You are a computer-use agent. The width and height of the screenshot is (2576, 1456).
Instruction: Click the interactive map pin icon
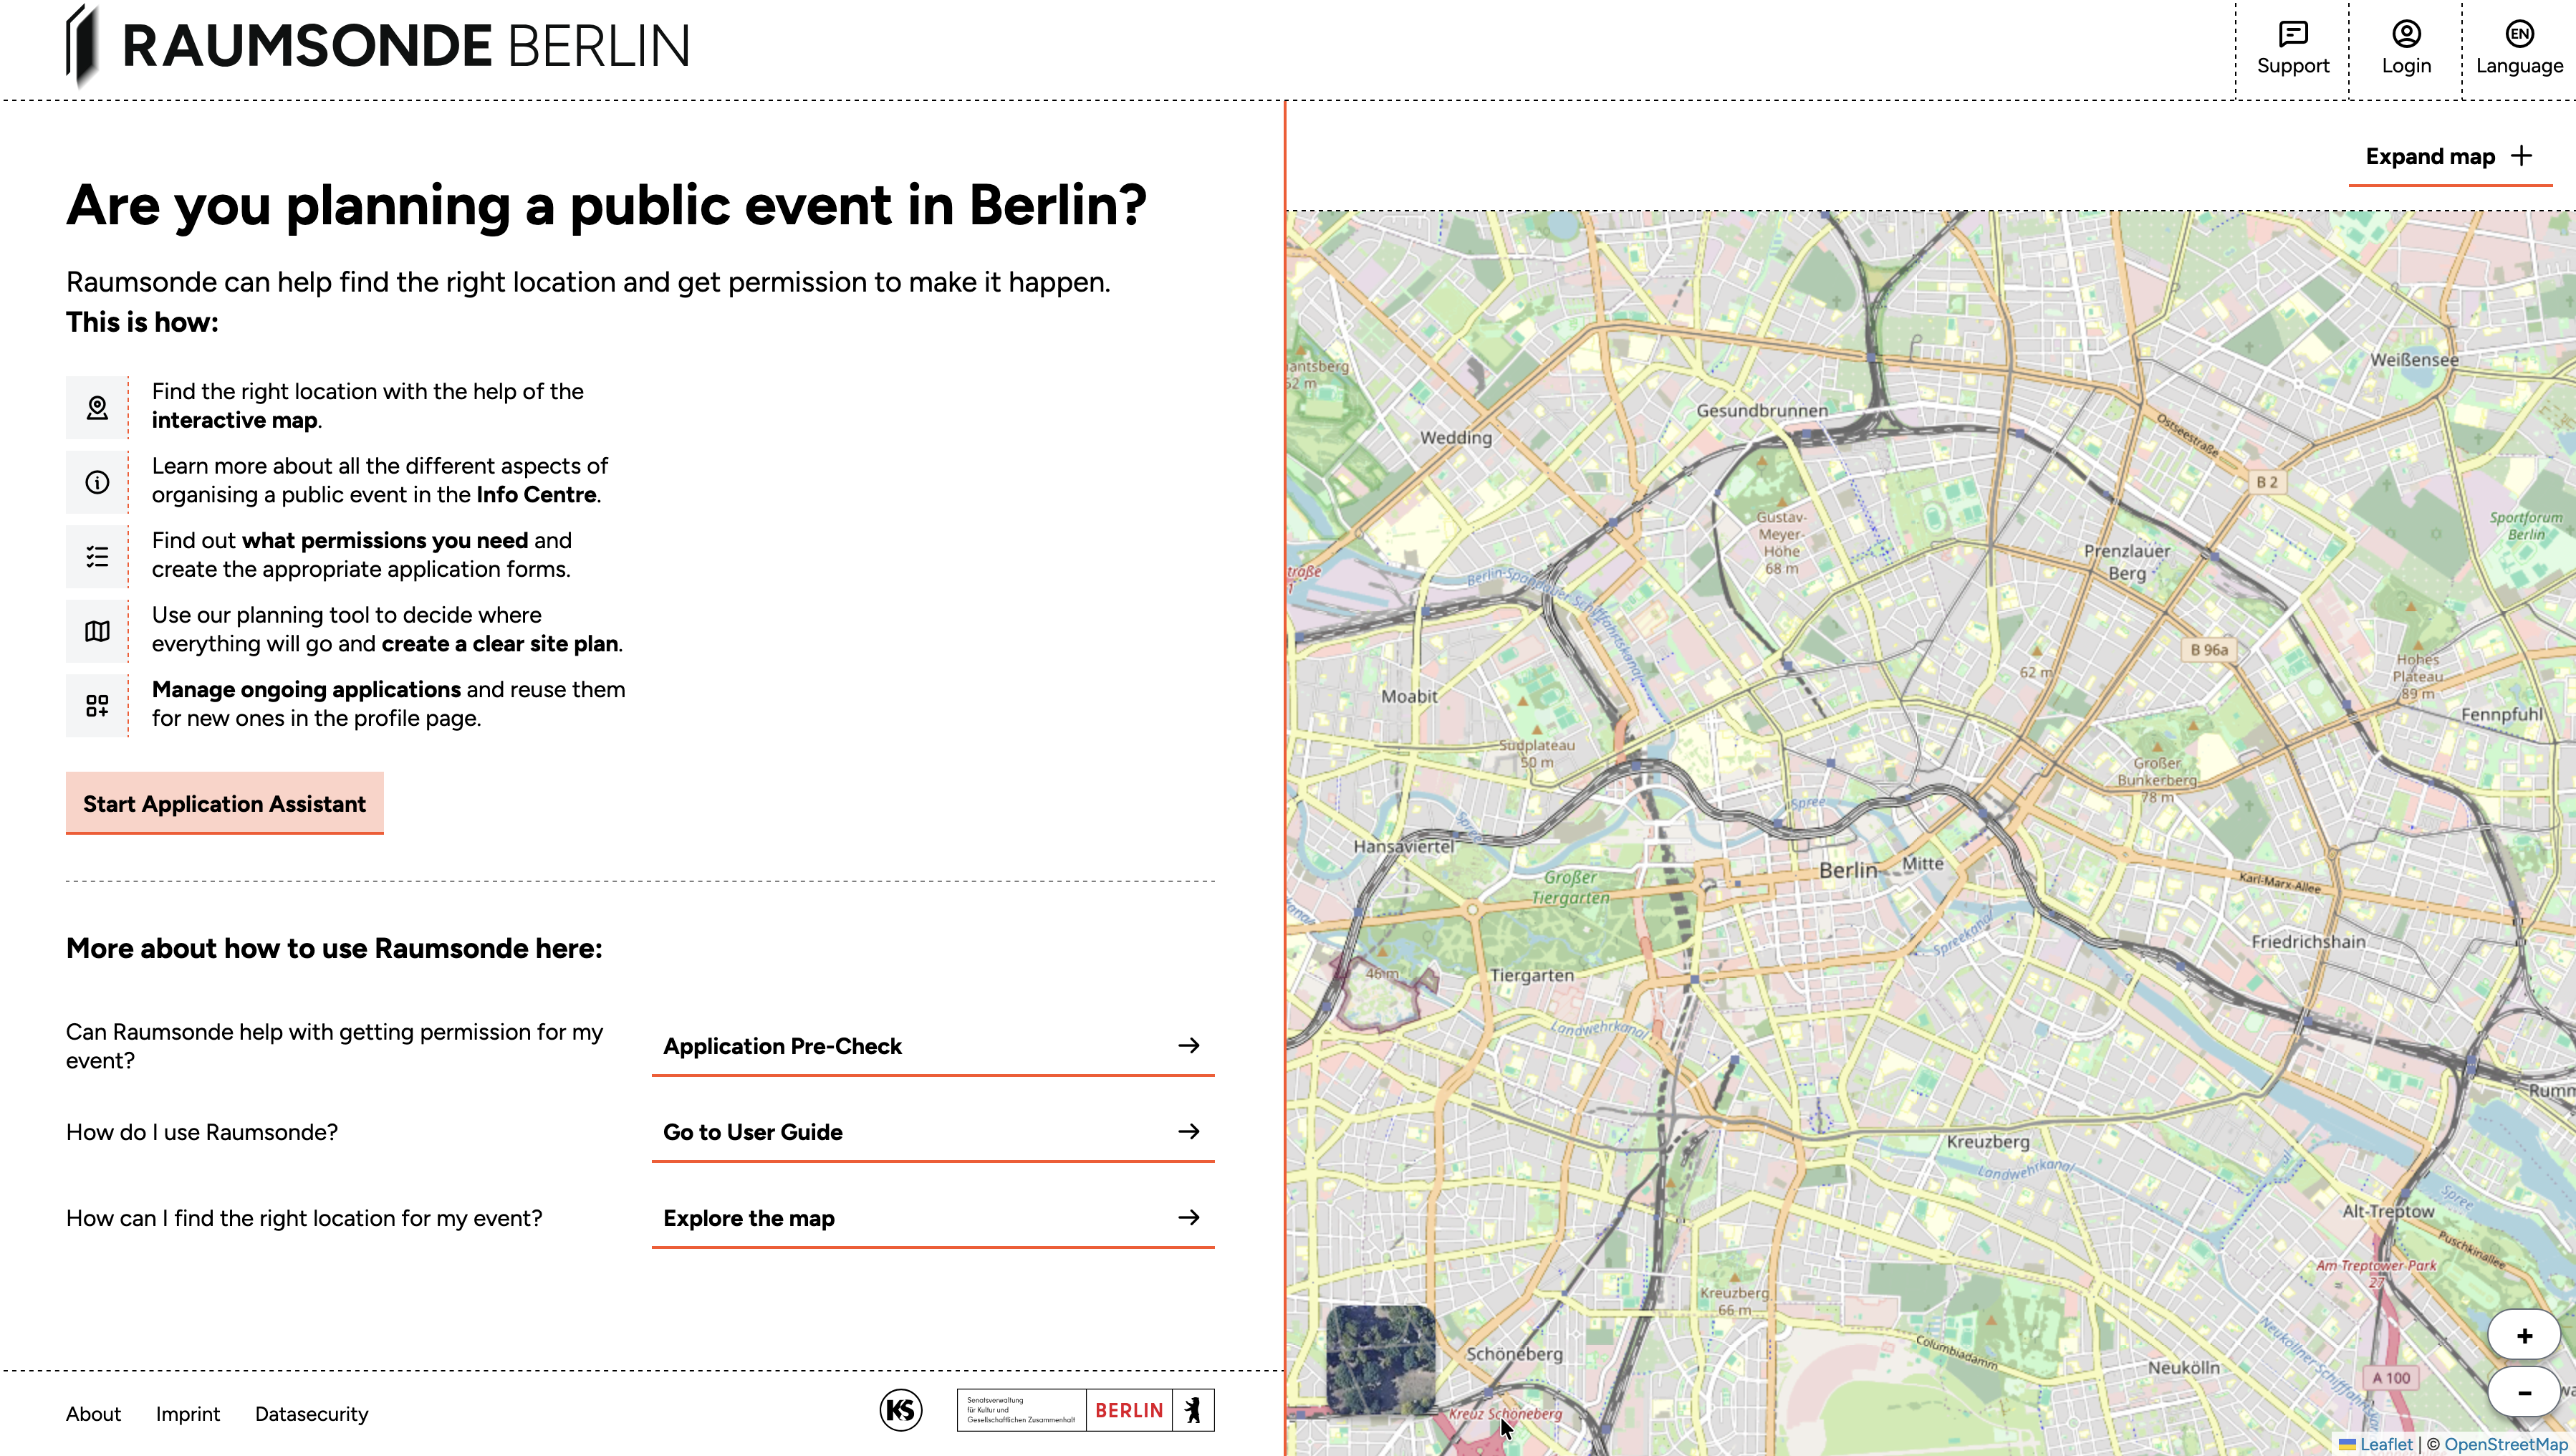97,408
